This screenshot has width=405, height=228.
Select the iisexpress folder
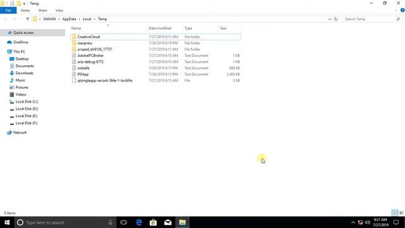pos(156,43)
